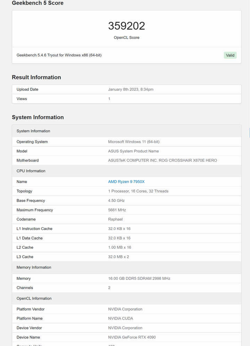Select the NVIDIA GeForce RTX 4090 device name
Image resolution: width=250 pixels, height=346 pixels.
click(x=132, y=337)
